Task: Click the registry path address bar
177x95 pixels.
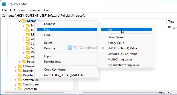Action: [88, 16]
